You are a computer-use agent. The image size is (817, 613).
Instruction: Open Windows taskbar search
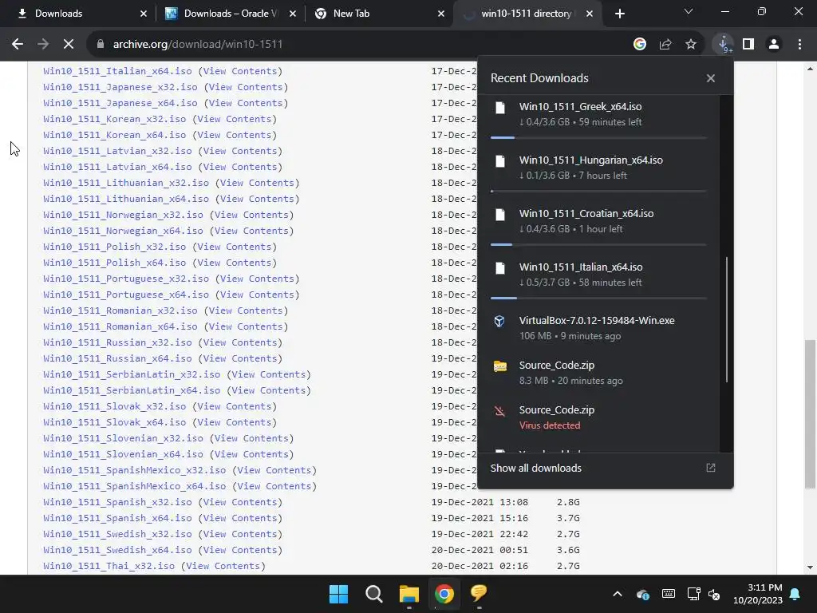(x=373, y=594)
